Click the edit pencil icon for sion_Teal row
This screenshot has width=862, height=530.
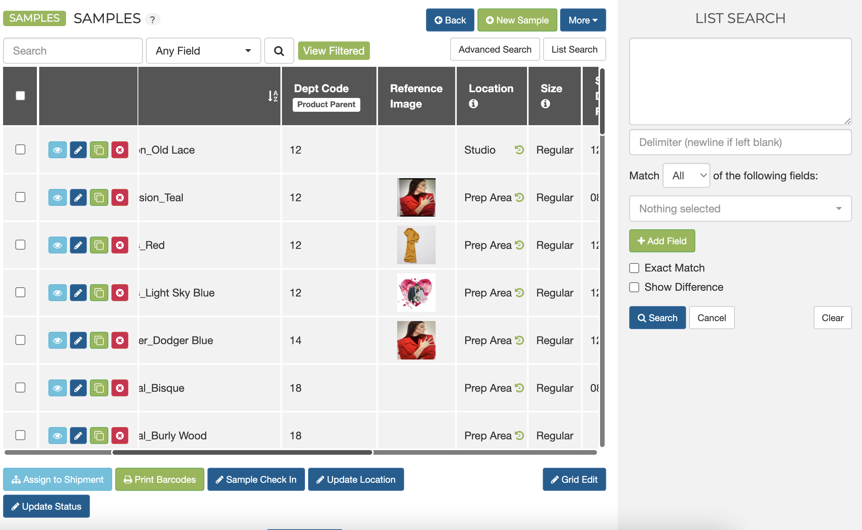78,197
